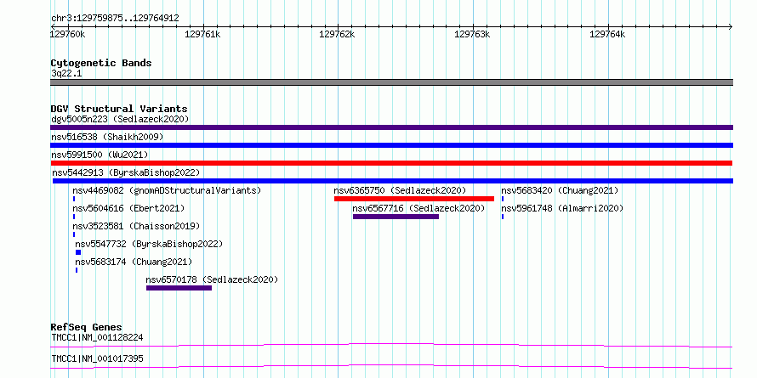Viewport: 757px width, 378px height.
Task: Open nsv5442913 (ByrskaBishop2022) label
Action: click(126, 172)
